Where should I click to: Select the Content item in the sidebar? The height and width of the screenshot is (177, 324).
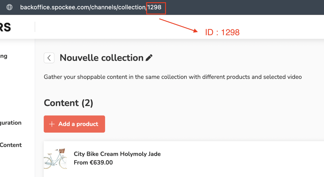[11, 145]
